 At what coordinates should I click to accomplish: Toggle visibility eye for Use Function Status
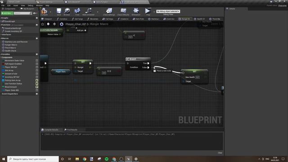pyautogui.click(x=37, y=84)
